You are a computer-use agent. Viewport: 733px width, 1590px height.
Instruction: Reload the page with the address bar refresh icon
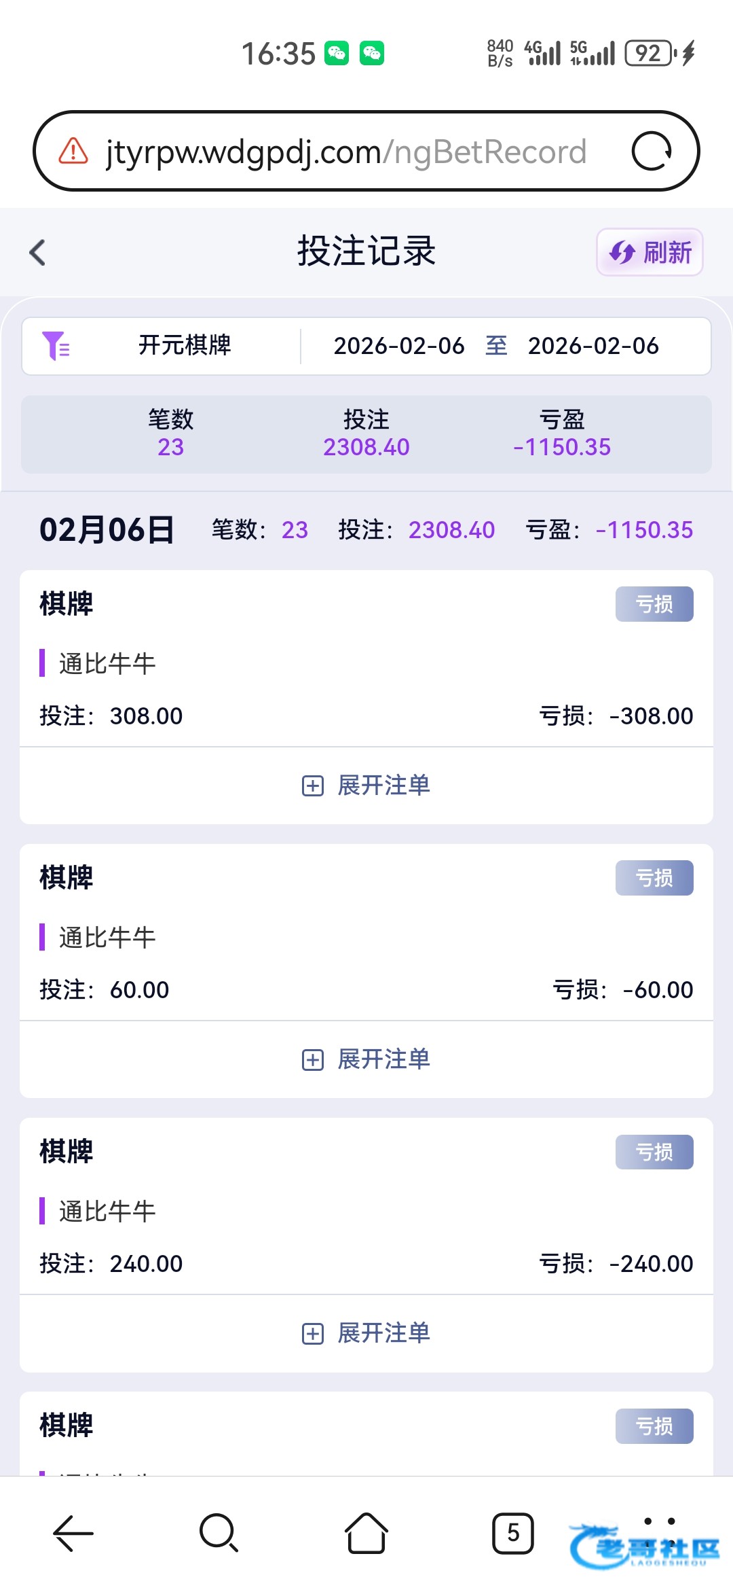point(651,151)
